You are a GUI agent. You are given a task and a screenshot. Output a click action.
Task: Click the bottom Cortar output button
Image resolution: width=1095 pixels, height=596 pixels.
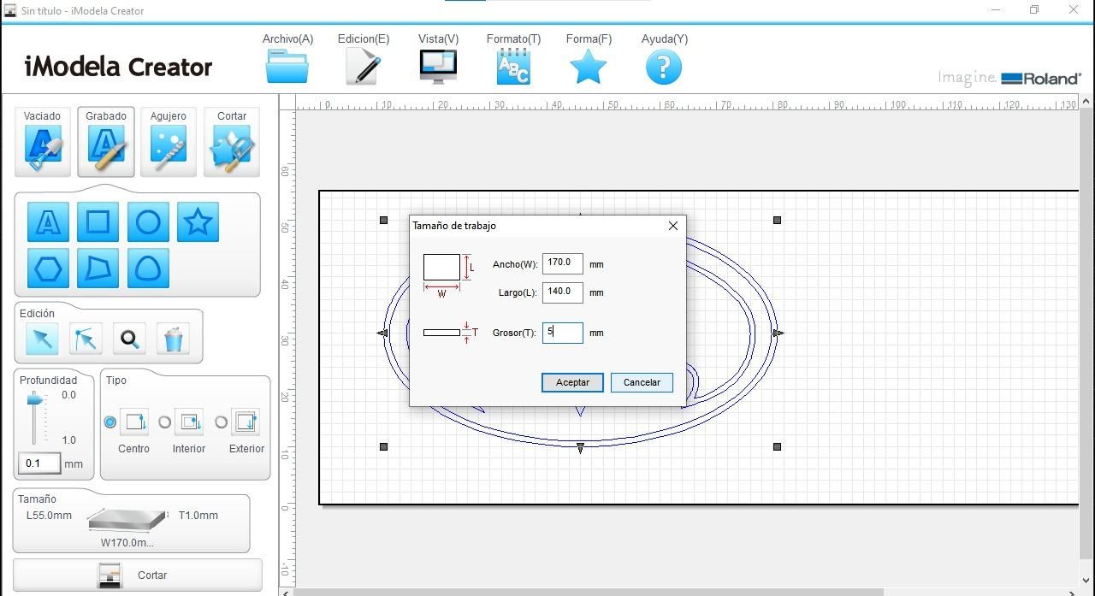point(138,575)
